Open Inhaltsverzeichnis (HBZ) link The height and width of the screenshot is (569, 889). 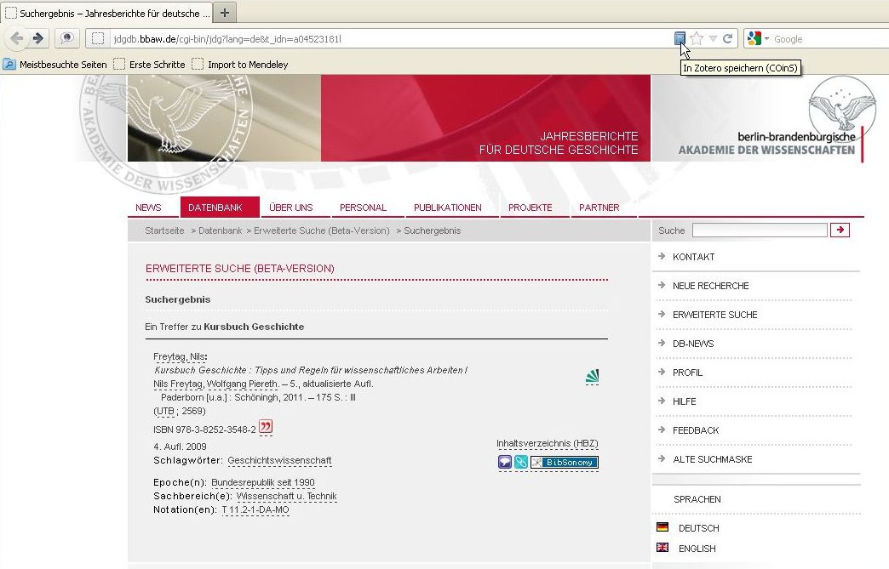pos(548,443)
